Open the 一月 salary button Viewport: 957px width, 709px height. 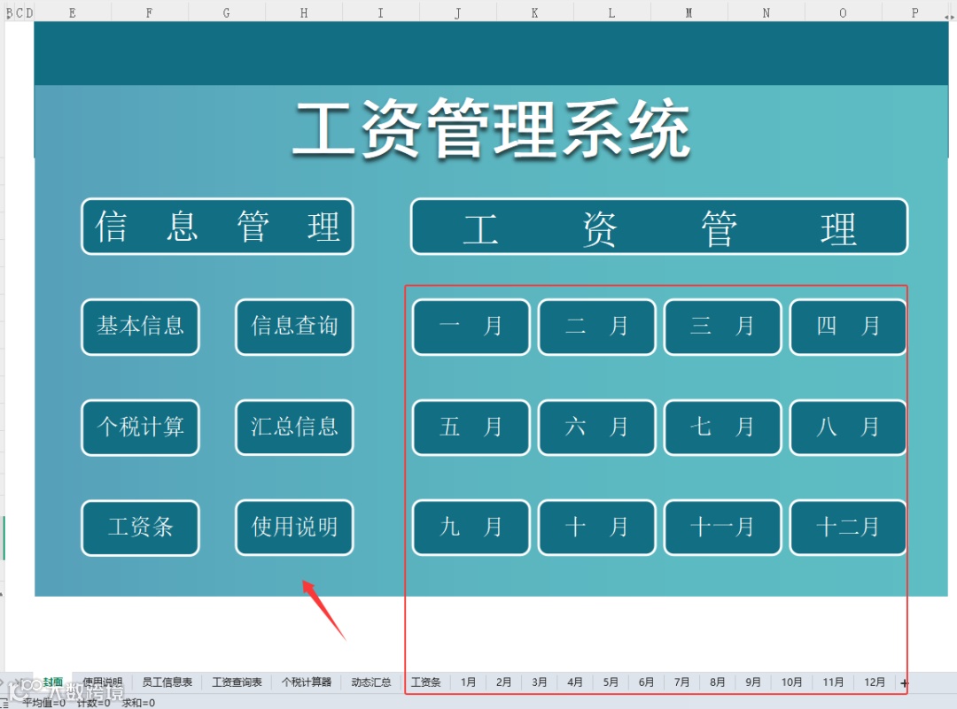(x=471, y=327)
